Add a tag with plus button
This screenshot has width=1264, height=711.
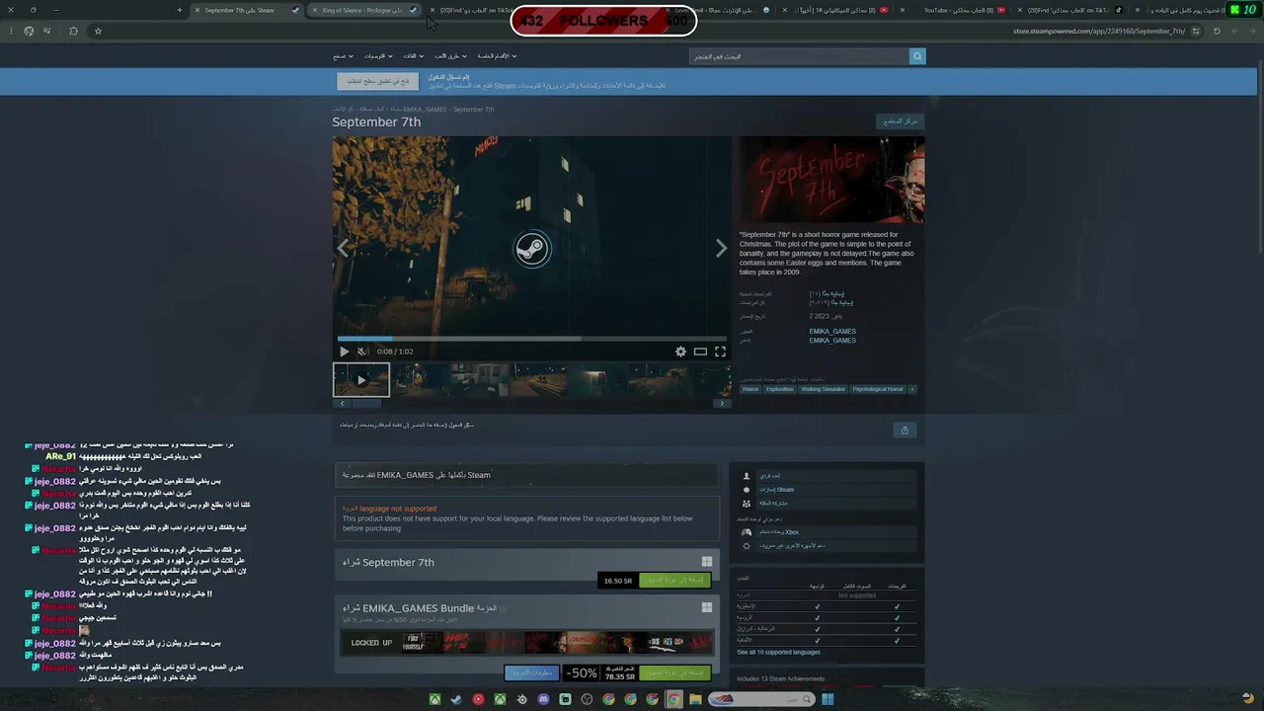coord(911,389)
